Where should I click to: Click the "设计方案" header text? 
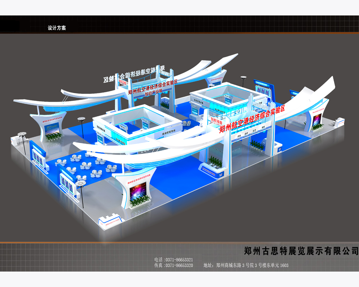pyautogui.click(x=57, y=28)
